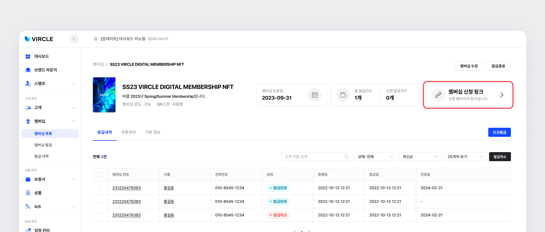Screen dimensions: 545x232
Task: Go to next page arrow in pagination
Action: [x=309, y=231]
